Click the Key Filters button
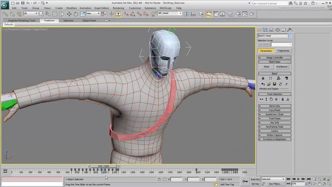Image resolution: width=332 pixels, height=187 pixels. 275,184
